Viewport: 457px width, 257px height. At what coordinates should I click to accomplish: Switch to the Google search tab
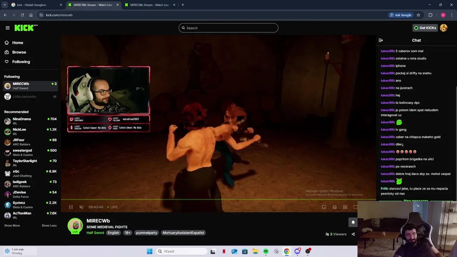36,5
